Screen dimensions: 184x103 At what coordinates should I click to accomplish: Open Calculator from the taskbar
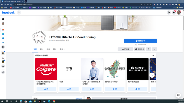tap(21, 101)
